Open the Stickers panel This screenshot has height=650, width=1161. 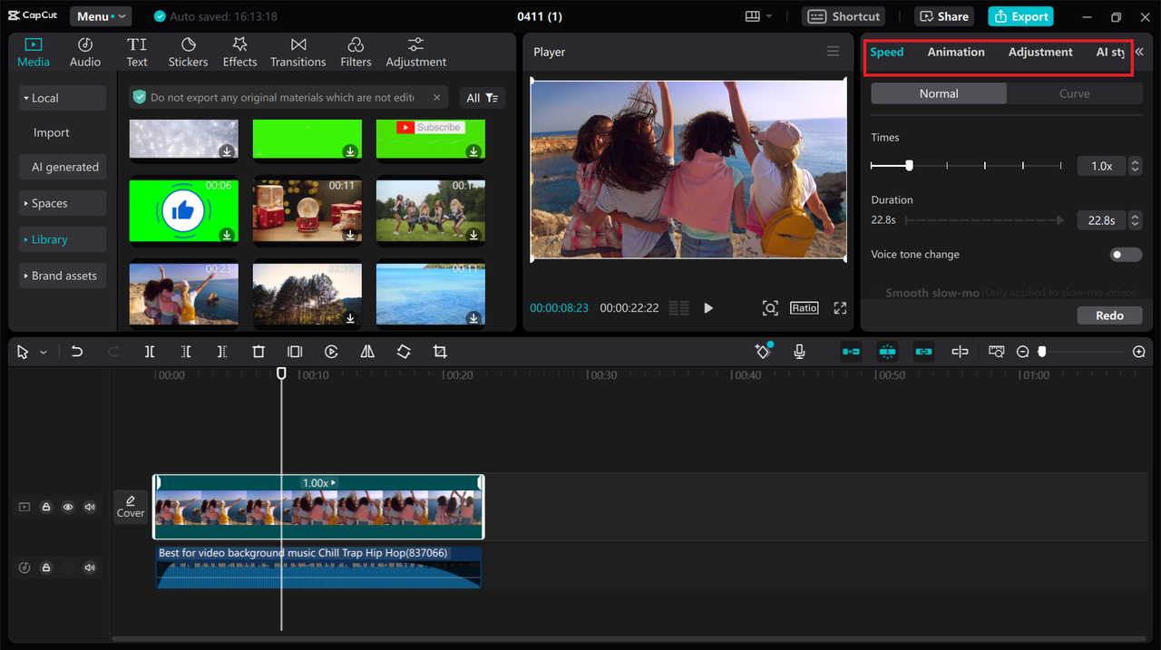click(x=188, y=53)
